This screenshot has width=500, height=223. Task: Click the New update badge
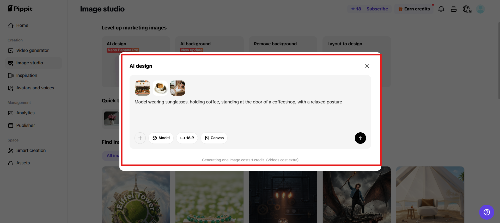tap(192, 50)
